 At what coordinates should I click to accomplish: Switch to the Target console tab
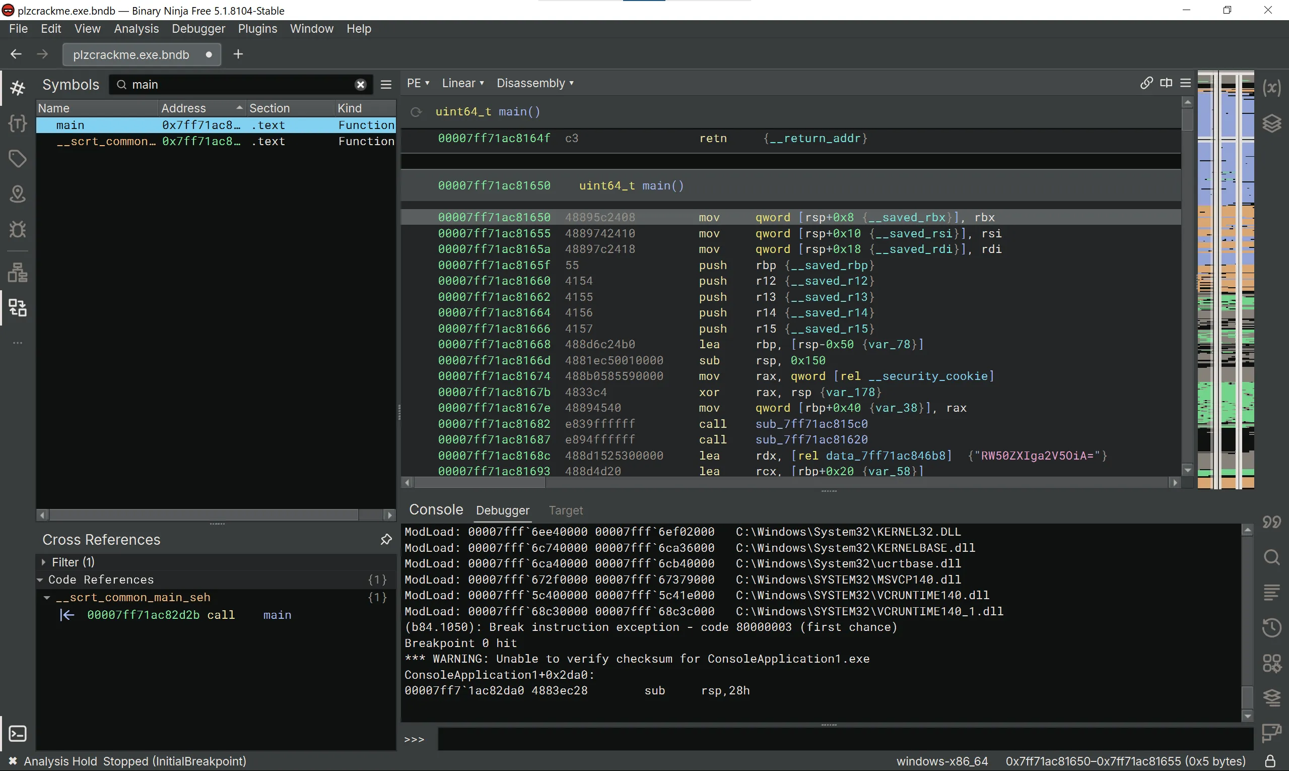tap(566, 510)
